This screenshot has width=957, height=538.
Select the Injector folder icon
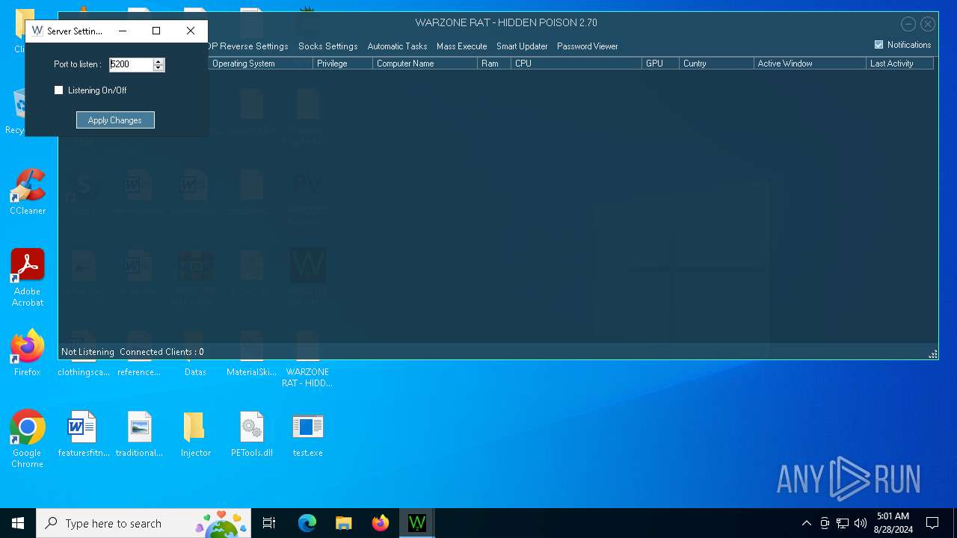(x=195, y=433)
